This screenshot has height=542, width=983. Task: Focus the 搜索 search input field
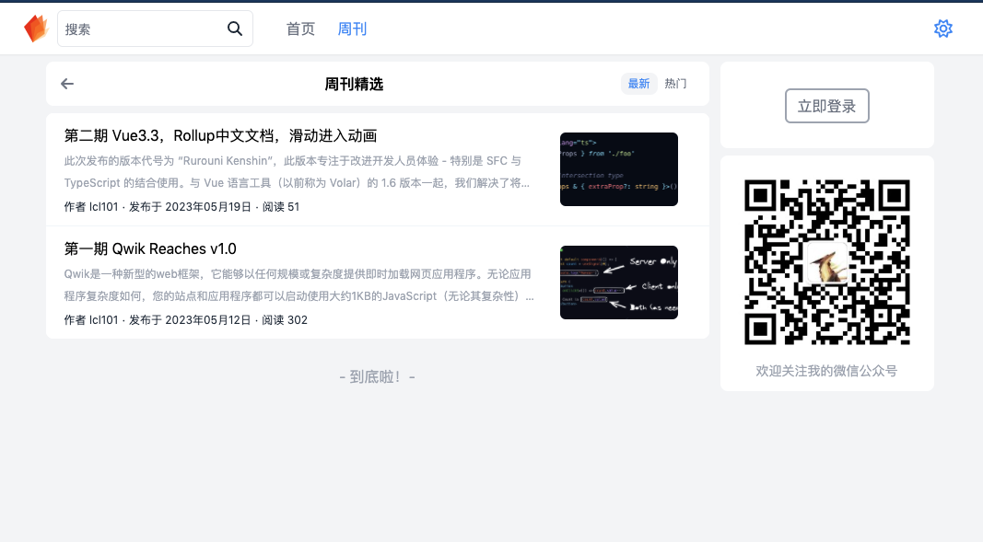pyautogui.click(x=155, y=29)
